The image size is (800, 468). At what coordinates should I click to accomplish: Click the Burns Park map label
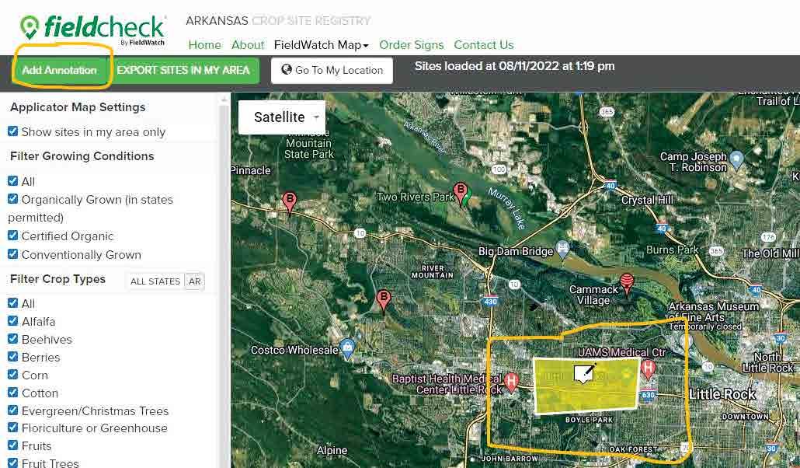(x=672, y=250)
